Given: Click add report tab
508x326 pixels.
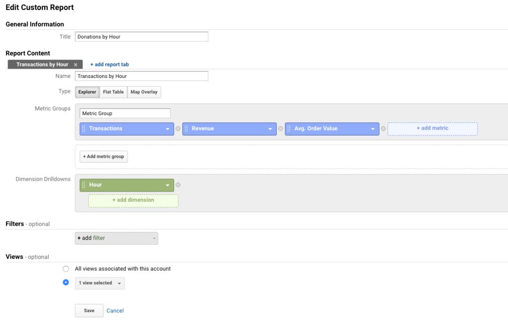Looking at the screenshot, I should [109, 65].
